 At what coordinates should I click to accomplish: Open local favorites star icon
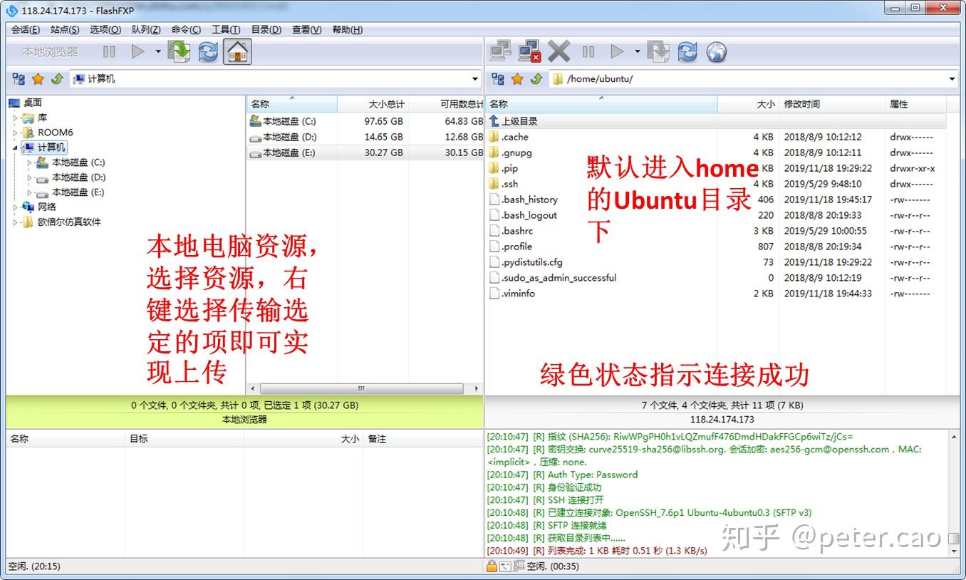point(38,78)
